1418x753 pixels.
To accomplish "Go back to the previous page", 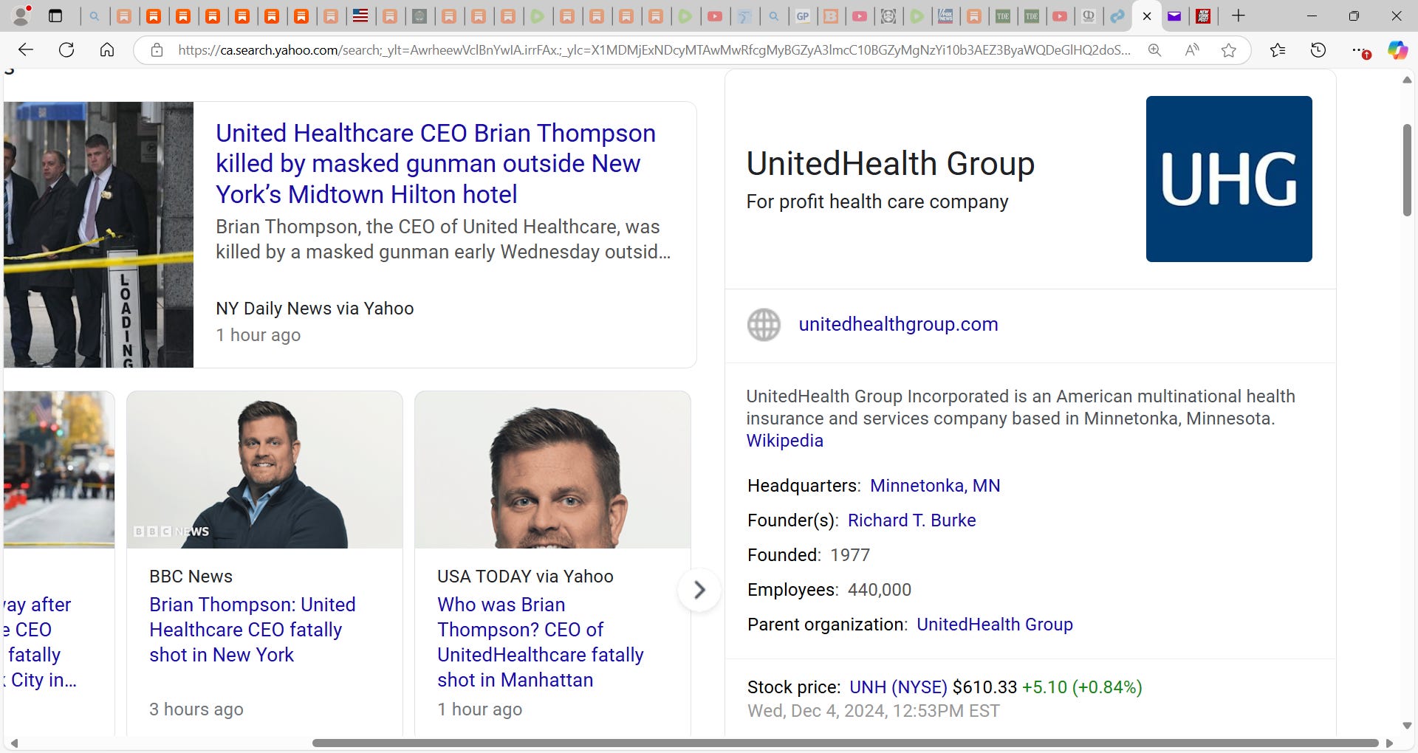I will coord(26,50).
